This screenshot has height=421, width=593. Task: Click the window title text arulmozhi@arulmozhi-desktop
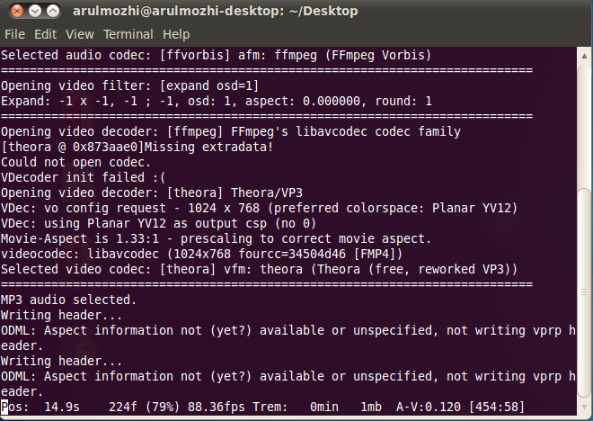(x=178, y=11)
